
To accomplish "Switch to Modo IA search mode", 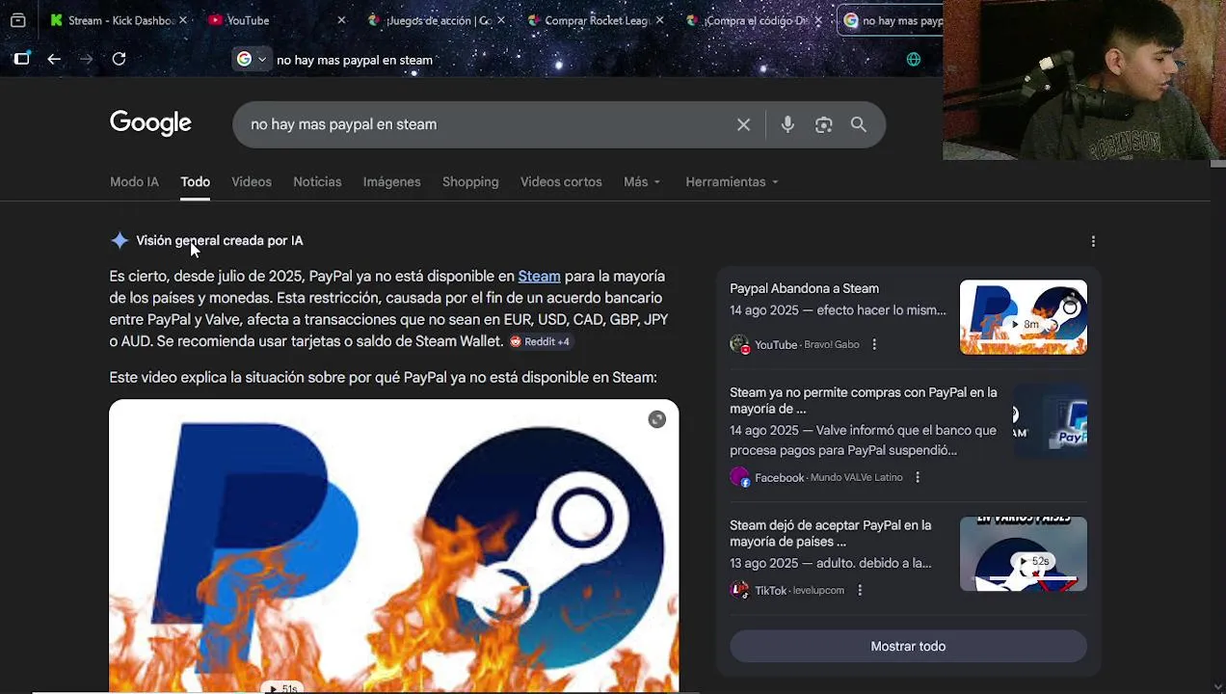I will pos(134,181).
